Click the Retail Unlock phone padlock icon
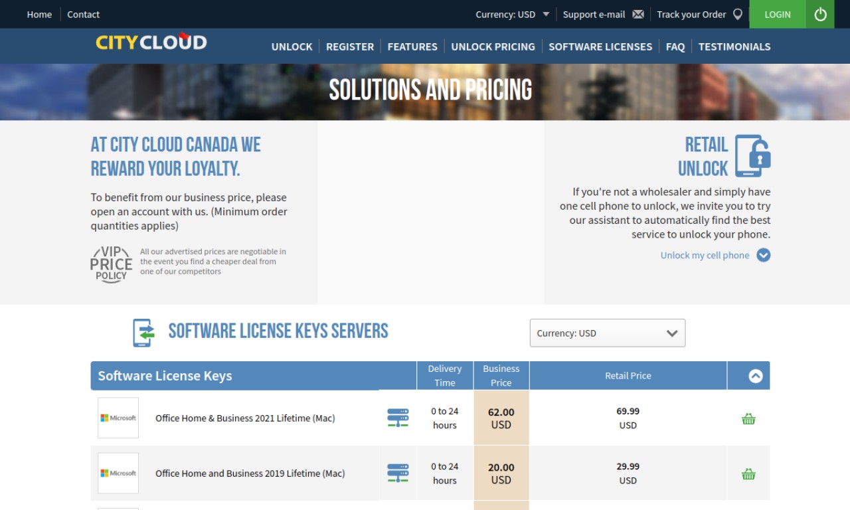Screen dimensions: 850x510 coord(752,156)
